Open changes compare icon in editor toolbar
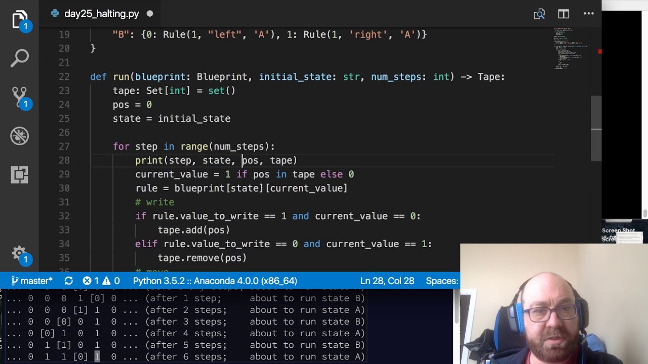The width and height of the screenshot is (648, 364). 539,14
